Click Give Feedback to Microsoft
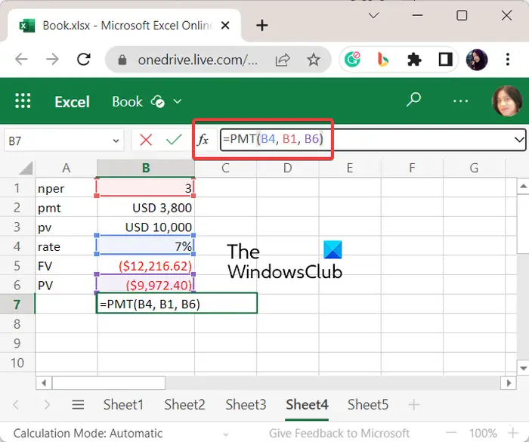This screenshot has height=442, width=529. tap(339, 433)
